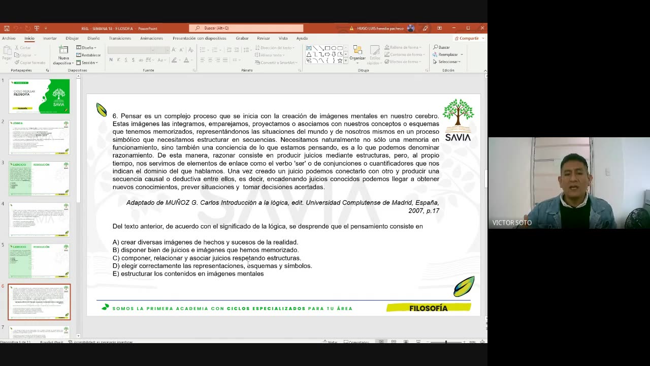Switch to the Revisar tab
Image resolution: width=650 pixels, height=366 pixels.
pos(264,38)
